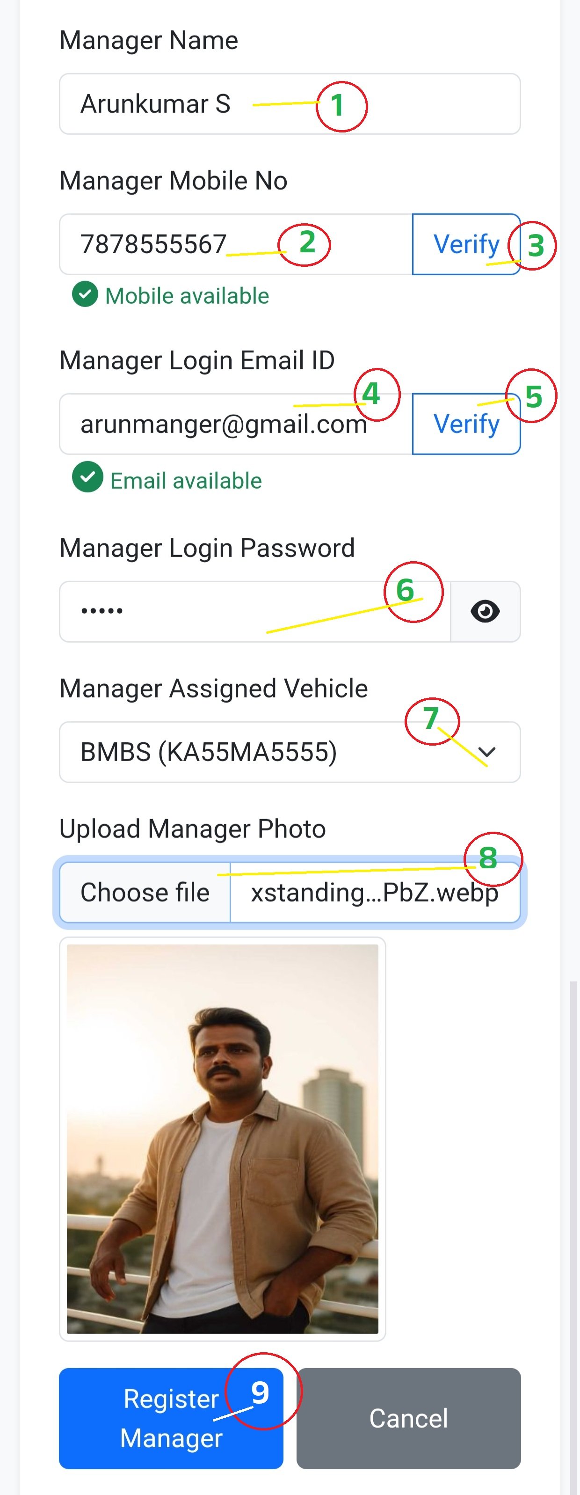Verify the manager mobile number
The image size is (580, 1495).
466,244
